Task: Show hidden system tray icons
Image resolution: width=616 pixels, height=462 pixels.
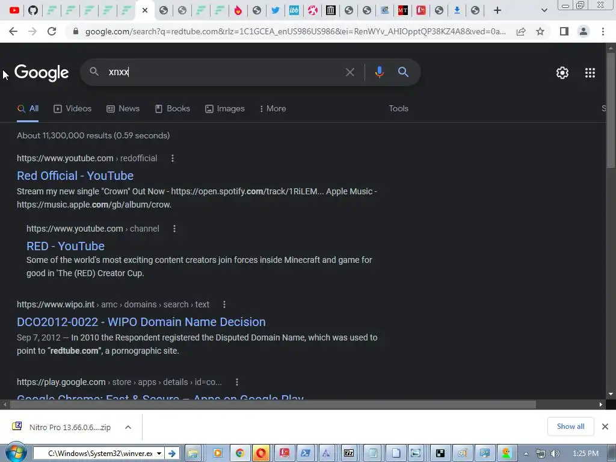Action: coord(526,454)
